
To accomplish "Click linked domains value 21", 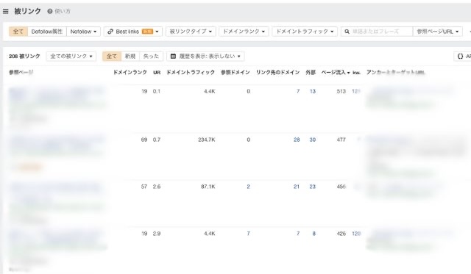I will pyautogui.click(x=297, y=187).
